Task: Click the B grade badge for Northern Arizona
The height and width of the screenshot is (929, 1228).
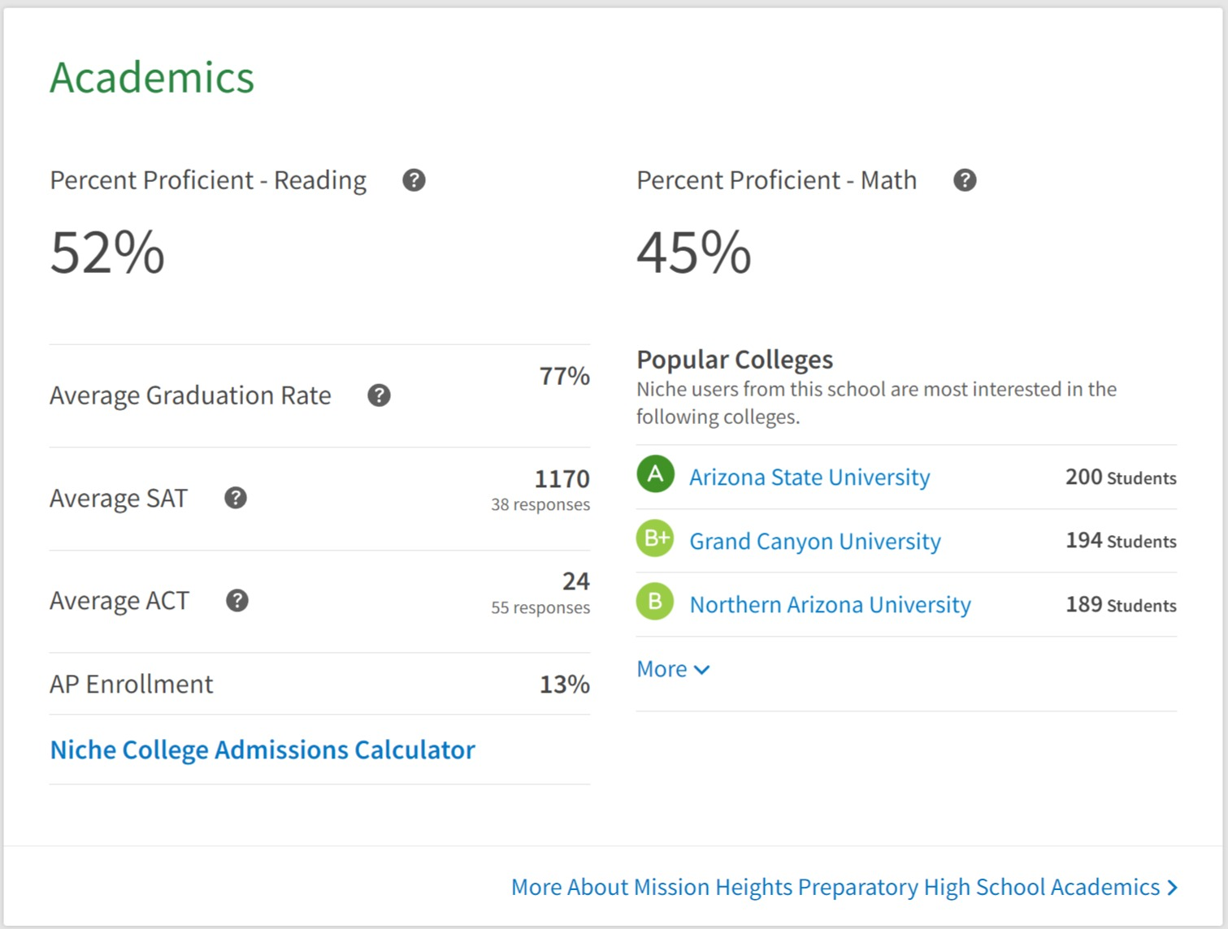Action: tap(655, 602)
